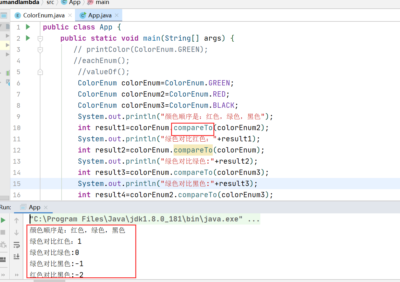
Task: Open App class breadcrumb
Action: click(x=71, y=2)
